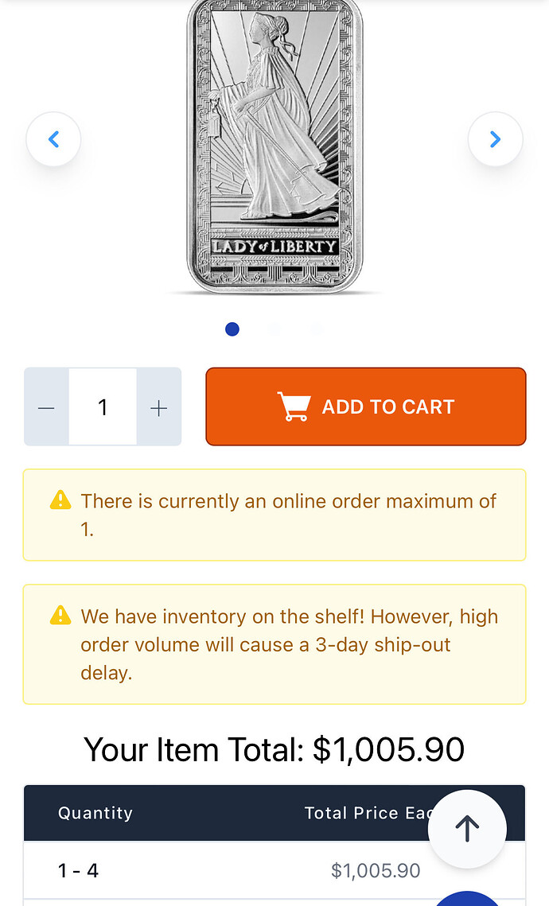Click the shopping cart icon
Screen dimensions: 549x906
293,406
